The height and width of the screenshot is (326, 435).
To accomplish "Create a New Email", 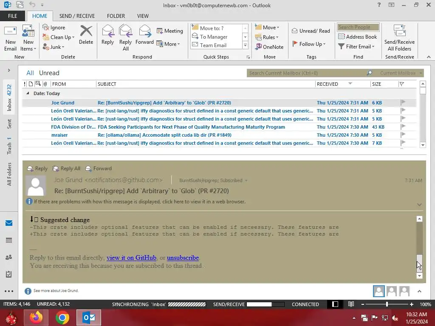I will pyautogui.click(x=11, y=38).
